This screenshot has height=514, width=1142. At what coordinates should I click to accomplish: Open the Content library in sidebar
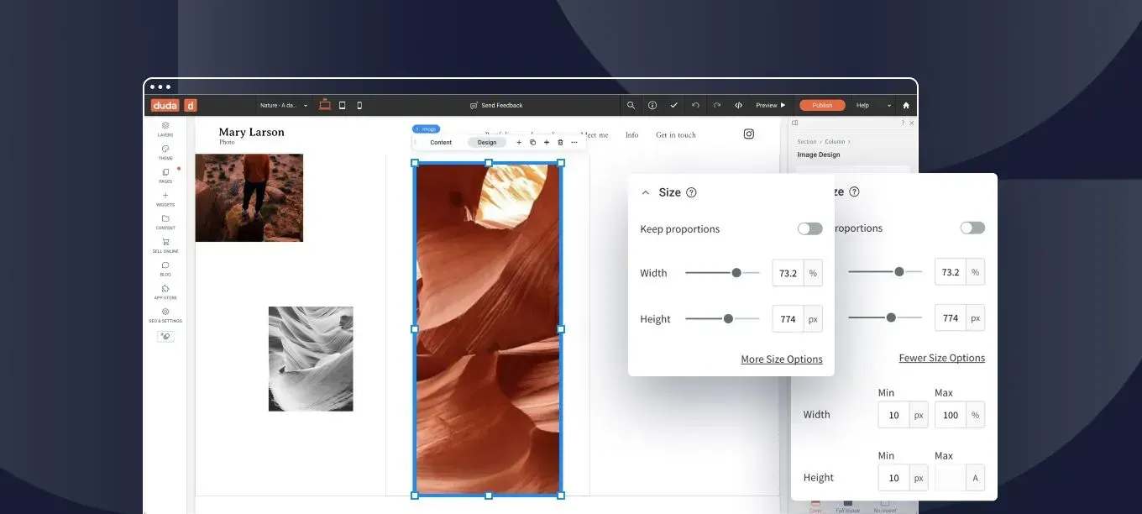(165, 222)
